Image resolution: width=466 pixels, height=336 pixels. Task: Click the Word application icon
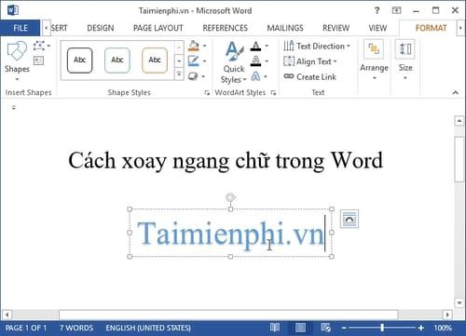click(13, 10)
